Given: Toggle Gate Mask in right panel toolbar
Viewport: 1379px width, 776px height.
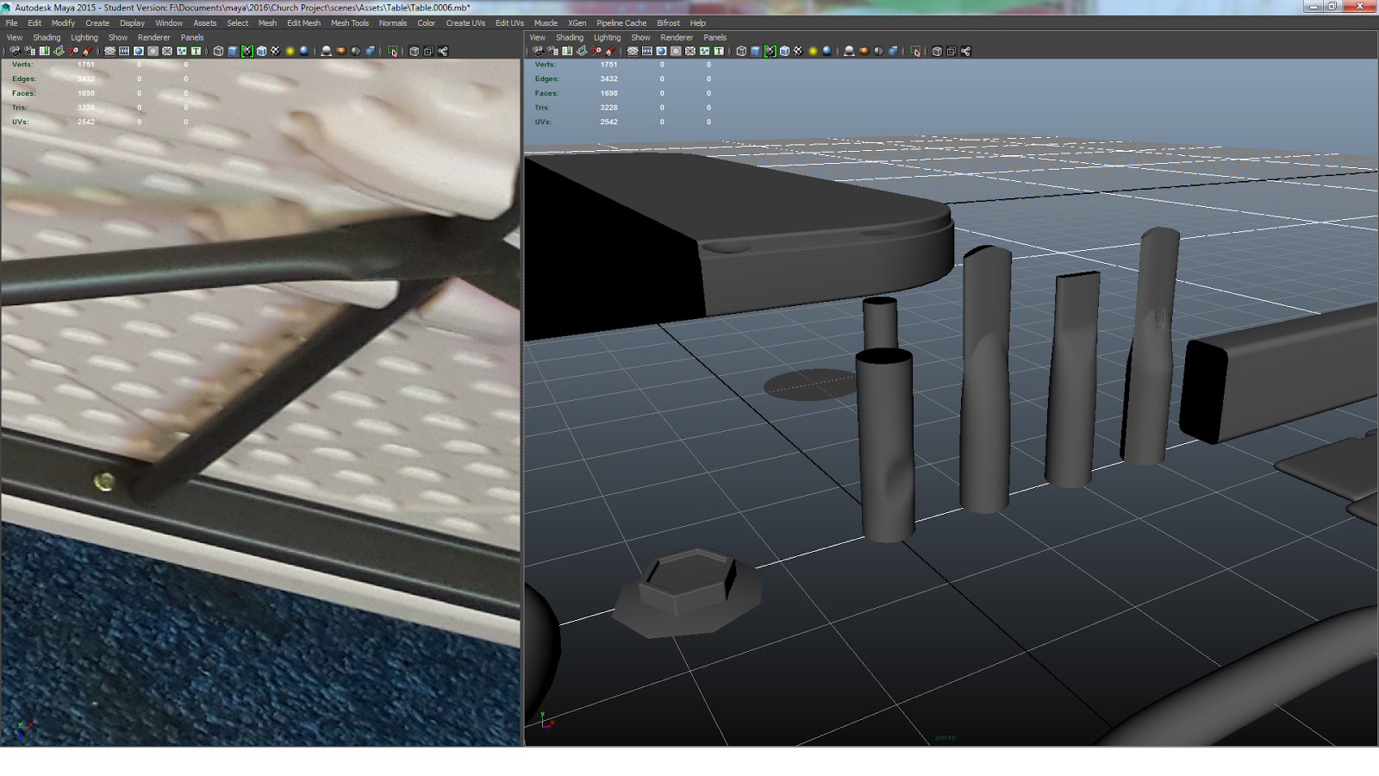Looking at the screenshot, I should pos(676,51).
